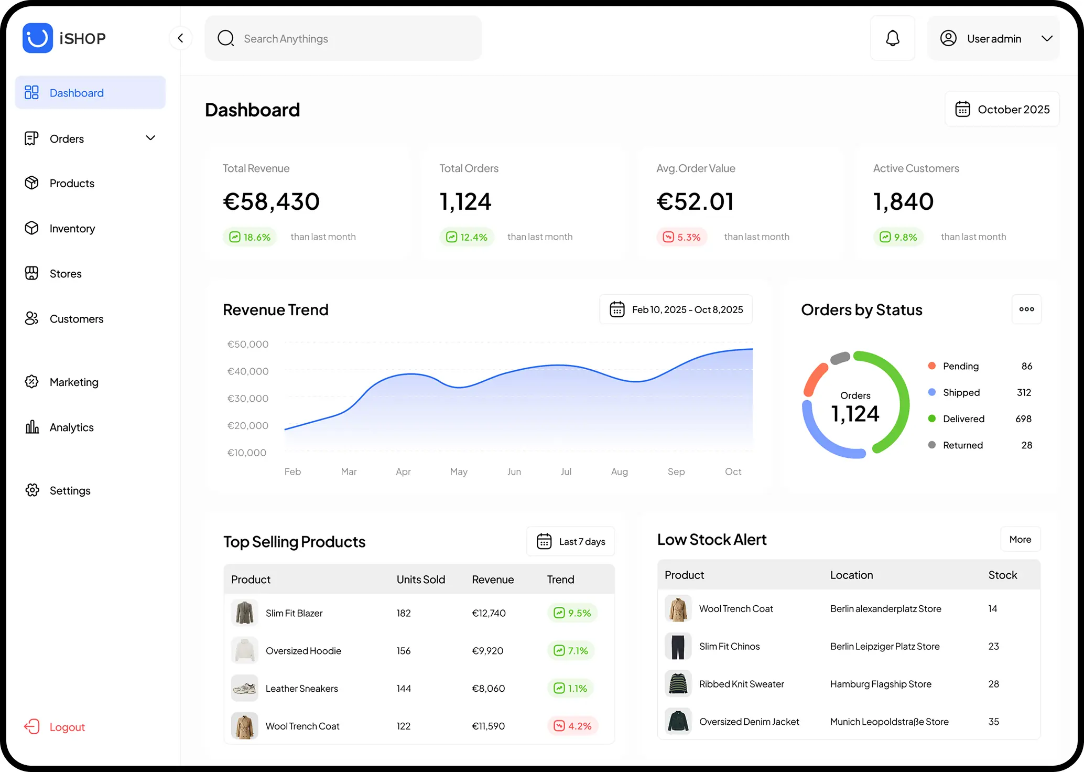Open the October 2025 month picker
This screenshot has height=772, width=1084.
click(x=1002, y=109)
